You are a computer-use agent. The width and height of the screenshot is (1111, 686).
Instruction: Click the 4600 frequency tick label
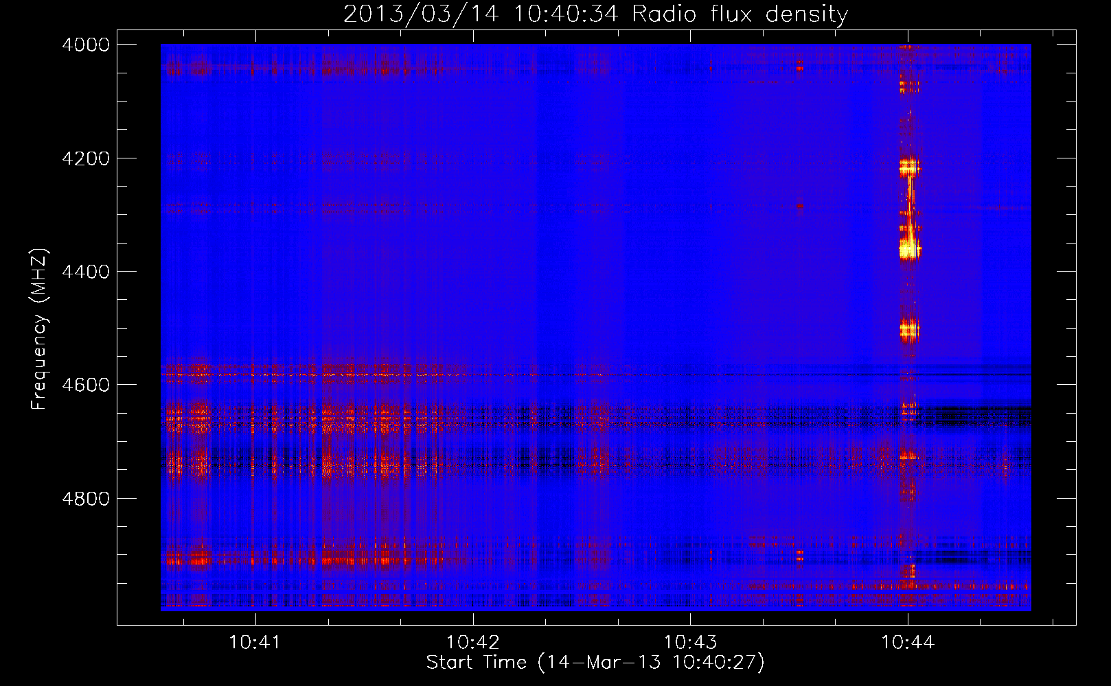point(86,385)
